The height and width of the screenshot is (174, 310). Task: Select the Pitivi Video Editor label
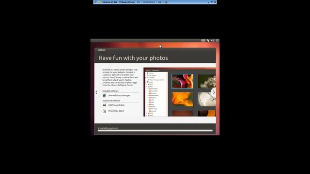[116, 111]
